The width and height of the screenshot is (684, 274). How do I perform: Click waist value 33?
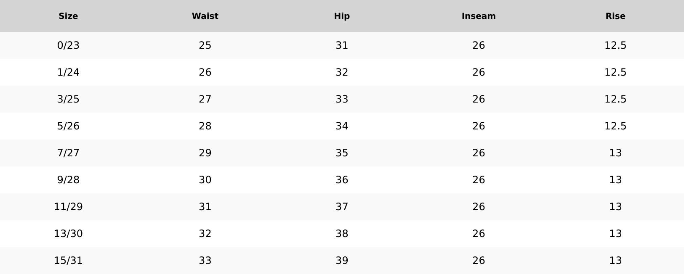(x=205, y=261)
